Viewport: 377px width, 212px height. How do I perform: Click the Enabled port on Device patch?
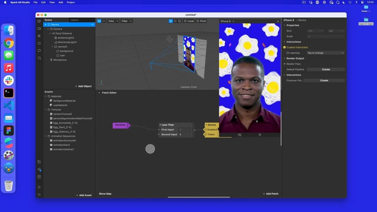click(x=205, y=130)
